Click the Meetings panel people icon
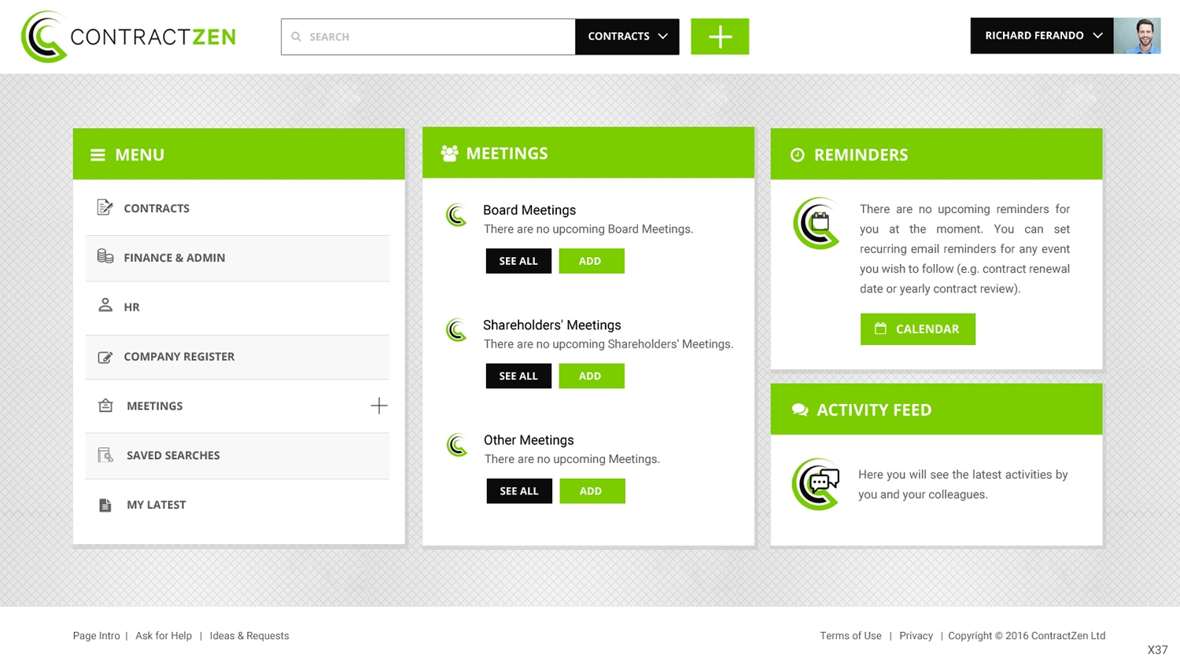Image resolution: width=1180 pixels, height=665 pixels. (449, 153)
